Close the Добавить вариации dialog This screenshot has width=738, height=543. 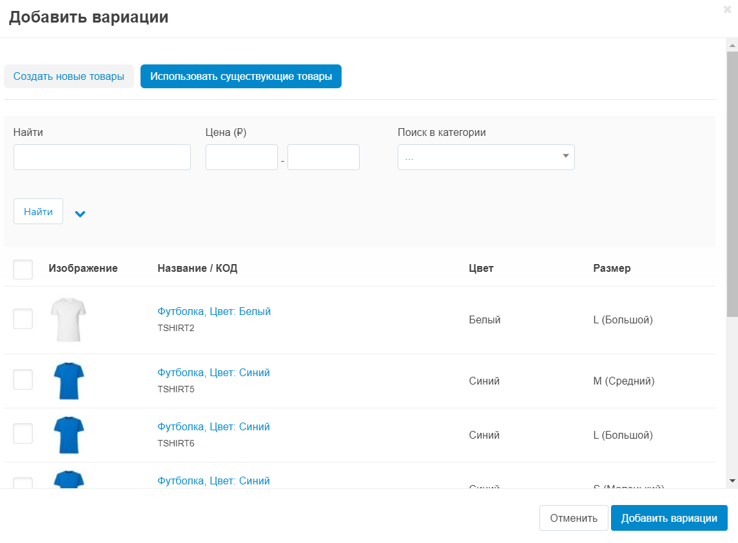pyautogui.click(x=727, y=10)
